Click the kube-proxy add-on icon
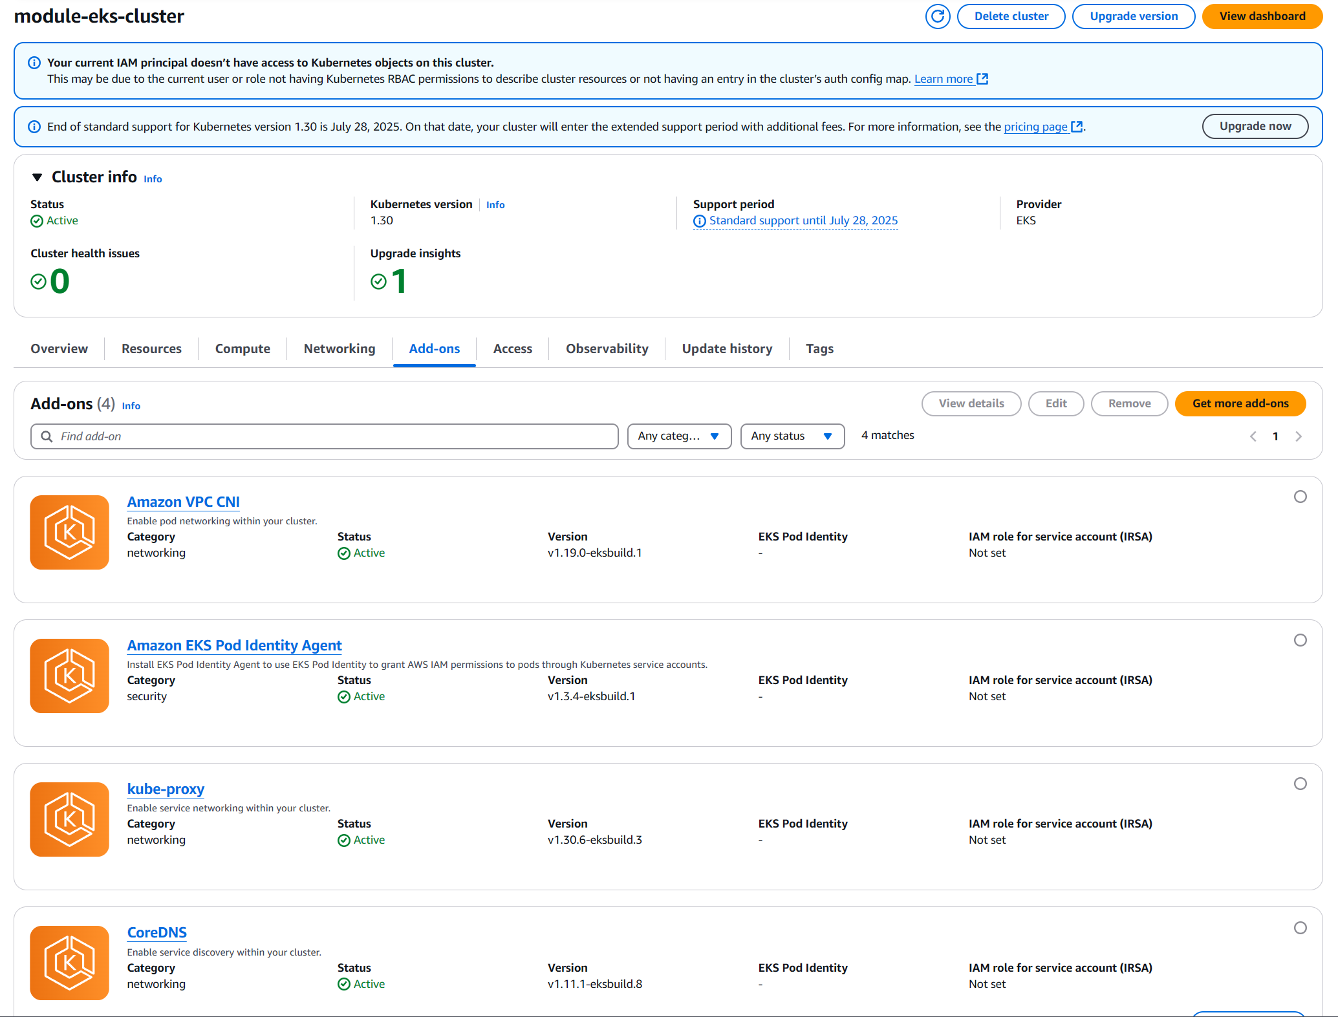Image resolution: width=1338 pixels, height=1017 pixels. pos(69,819)
